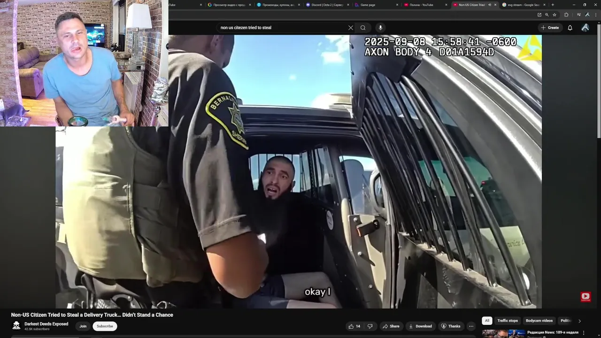
Task: Send Thanks to the creator
Action: click(451, 326)
